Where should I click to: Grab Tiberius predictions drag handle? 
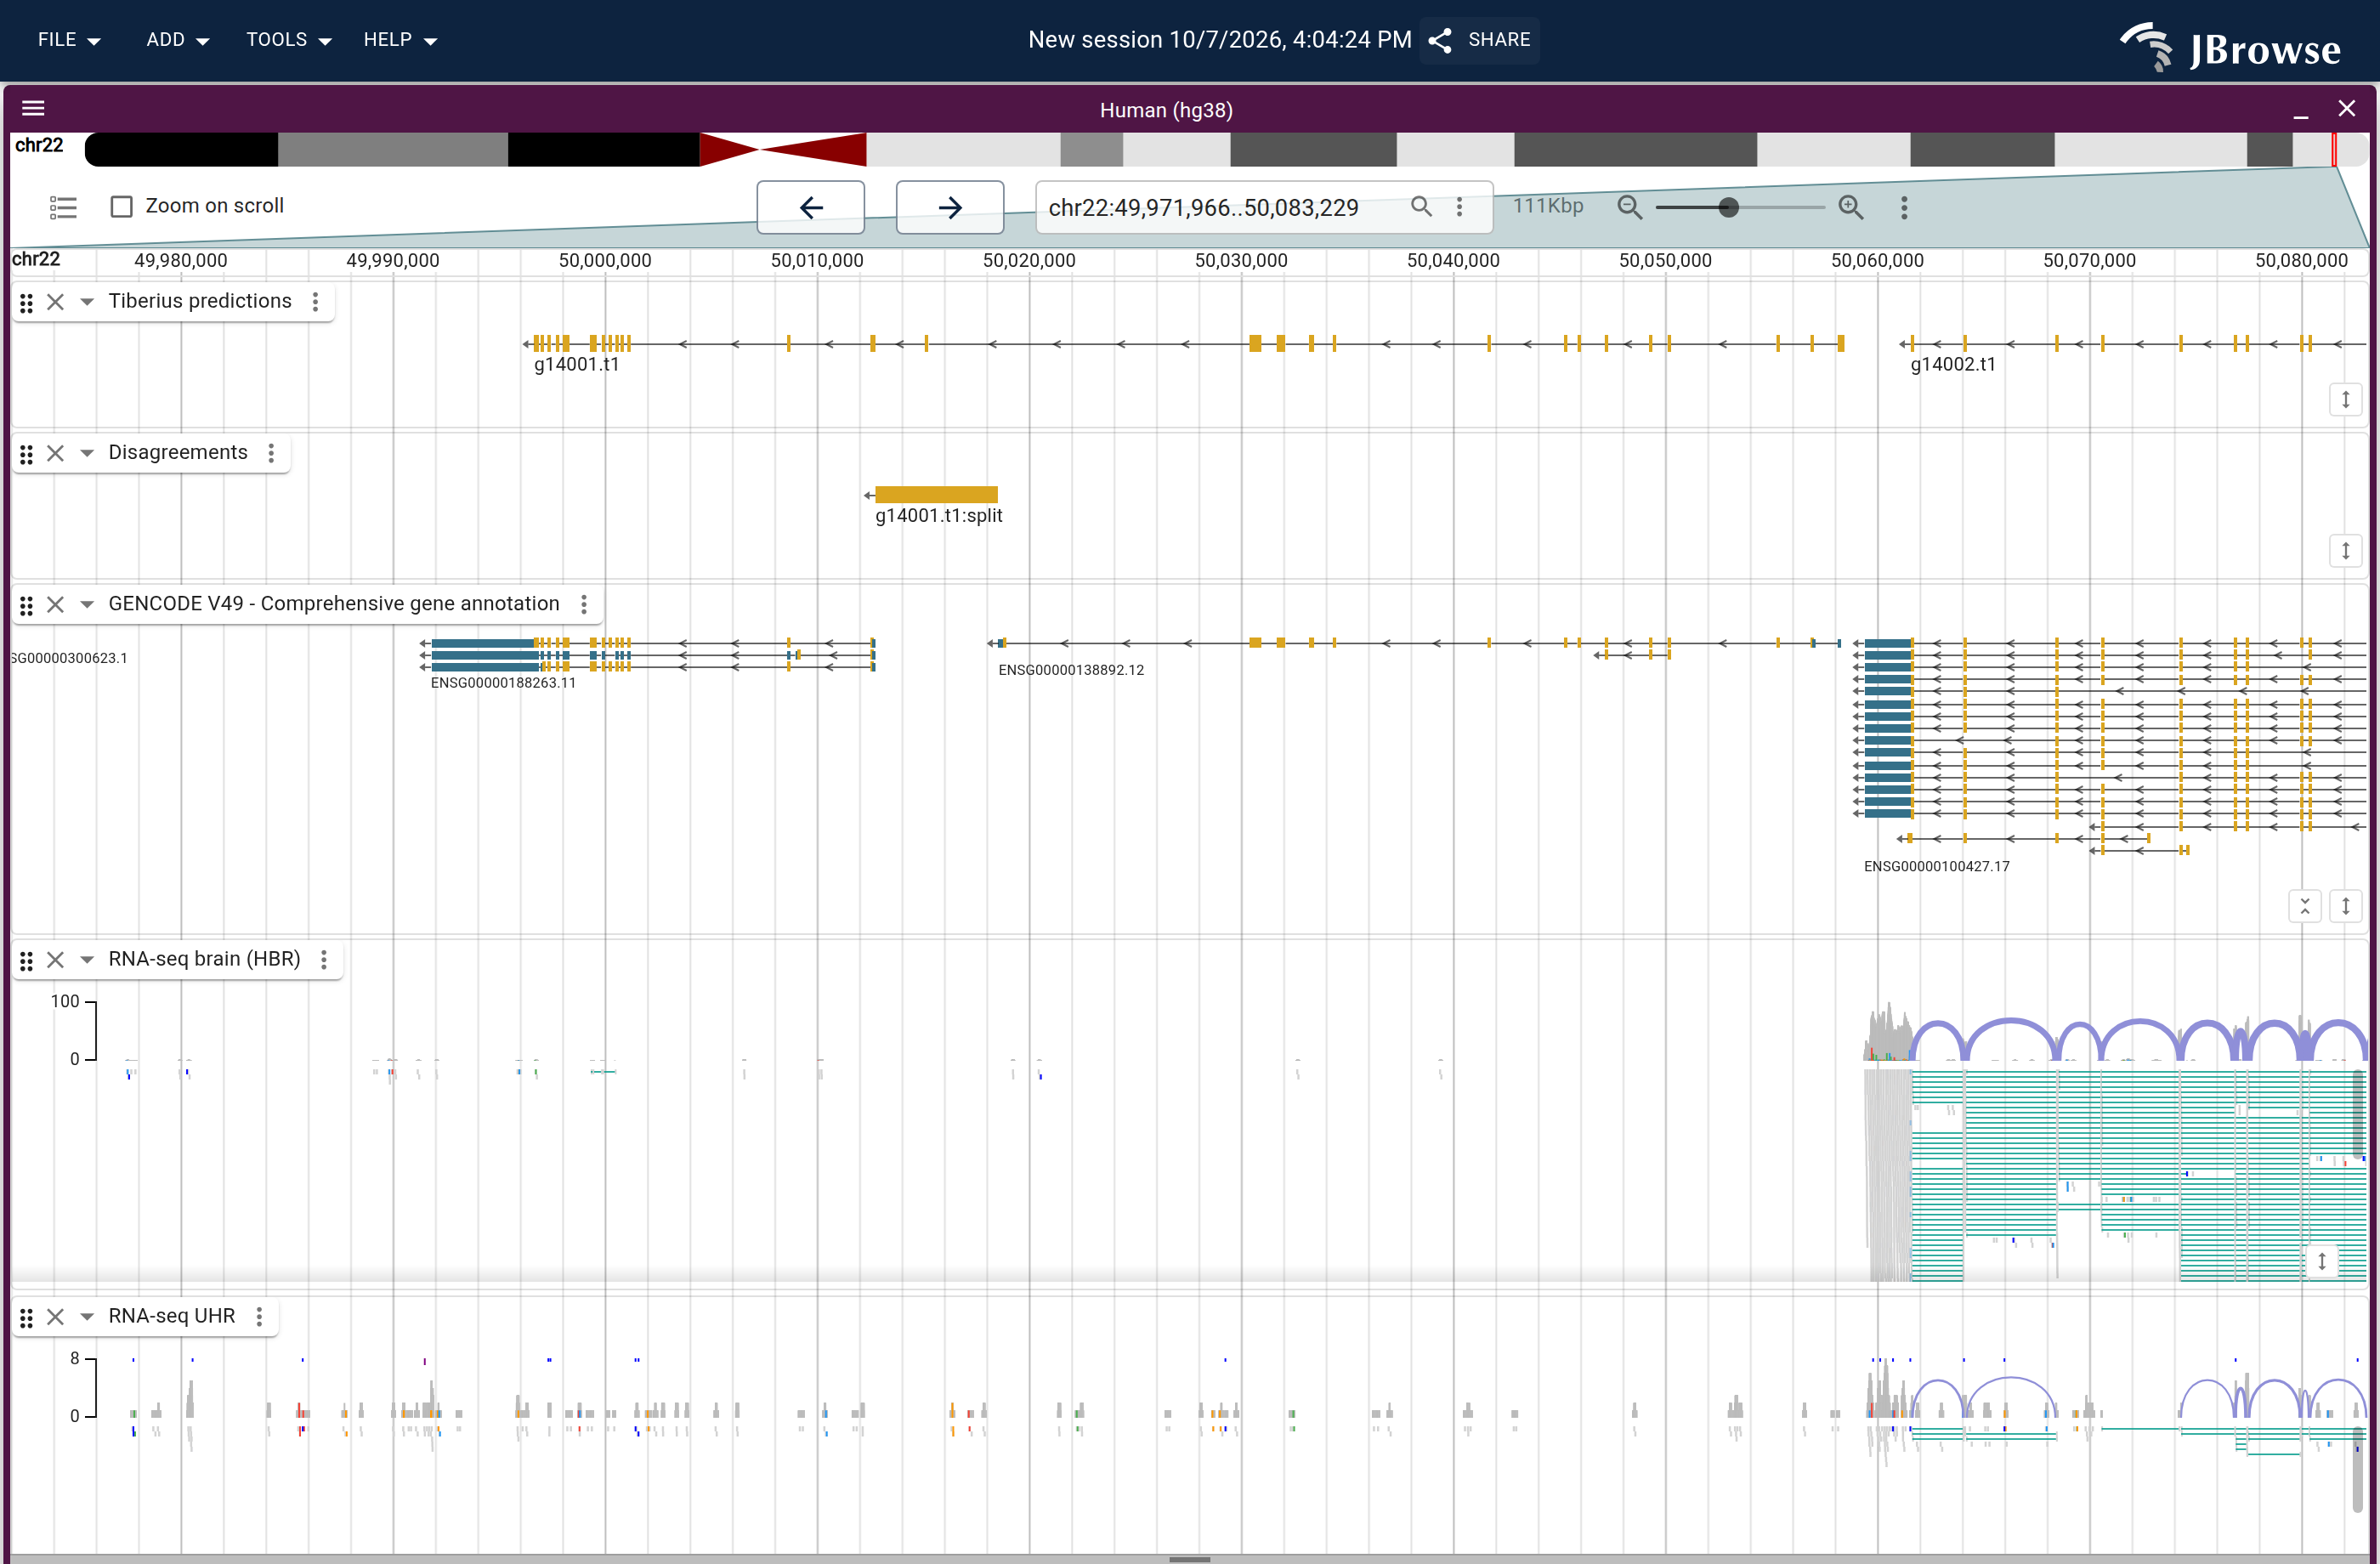tap(27, 302)
